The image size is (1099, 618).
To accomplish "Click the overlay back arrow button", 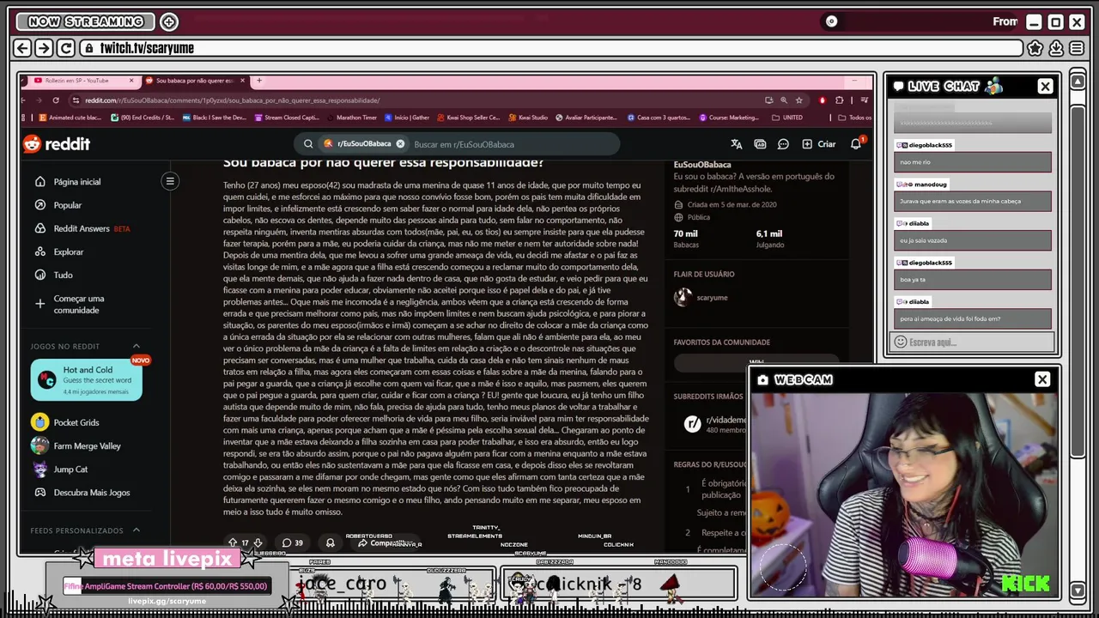I will [x=23, y=48].
